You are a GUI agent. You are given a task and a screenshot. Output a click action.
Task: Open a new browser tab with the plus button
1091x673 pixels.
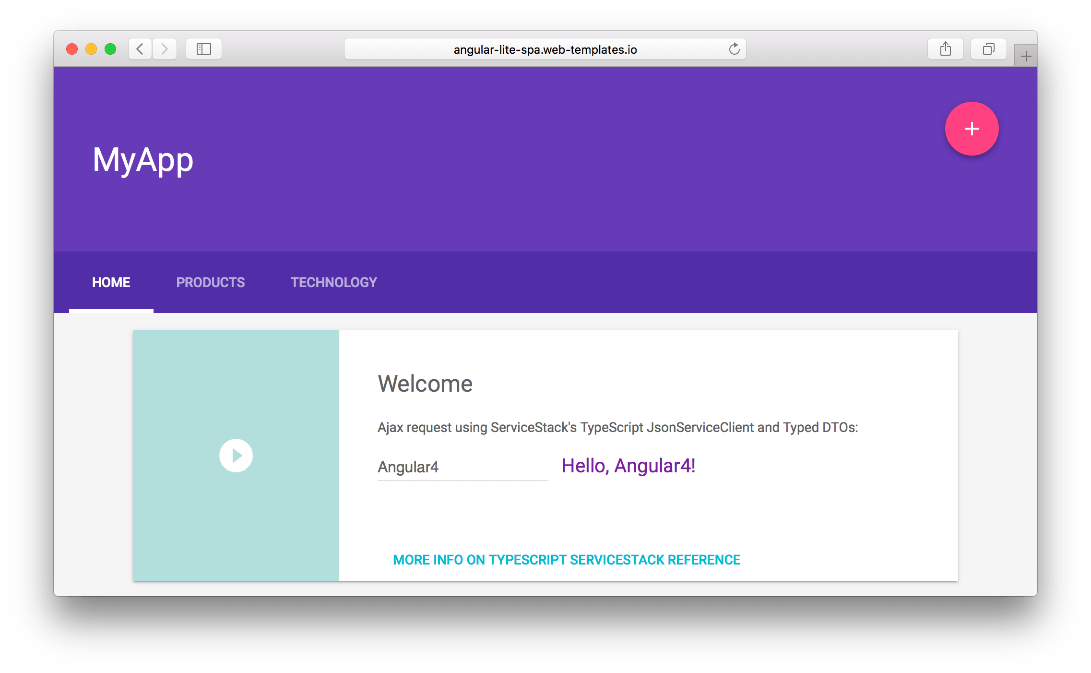tap(1025, 55)
